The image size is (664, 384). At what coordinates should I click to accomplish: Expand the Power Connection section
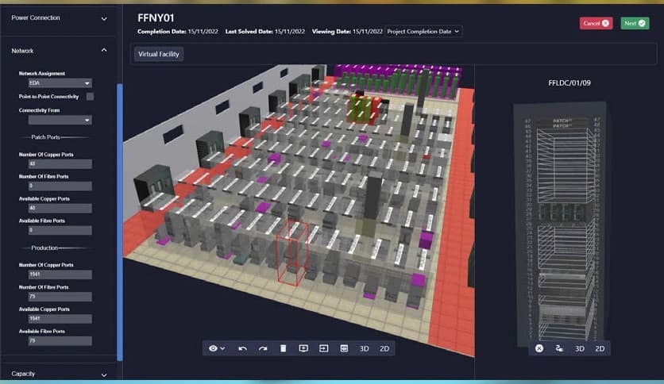(x=59, y=18)
